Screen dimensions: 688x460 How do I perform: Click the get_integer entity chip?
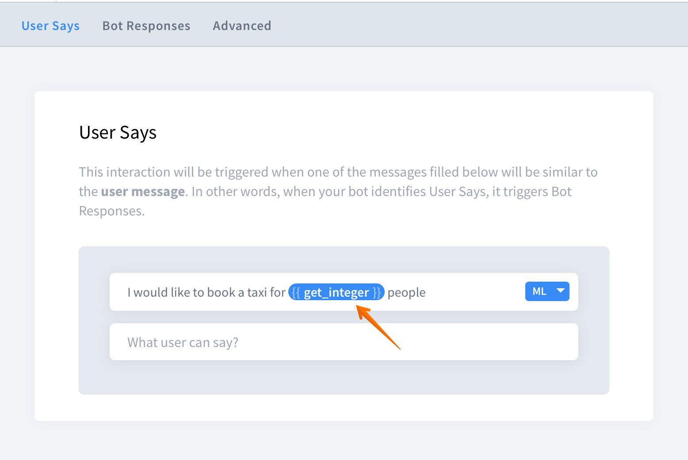[x=336, y=292]
